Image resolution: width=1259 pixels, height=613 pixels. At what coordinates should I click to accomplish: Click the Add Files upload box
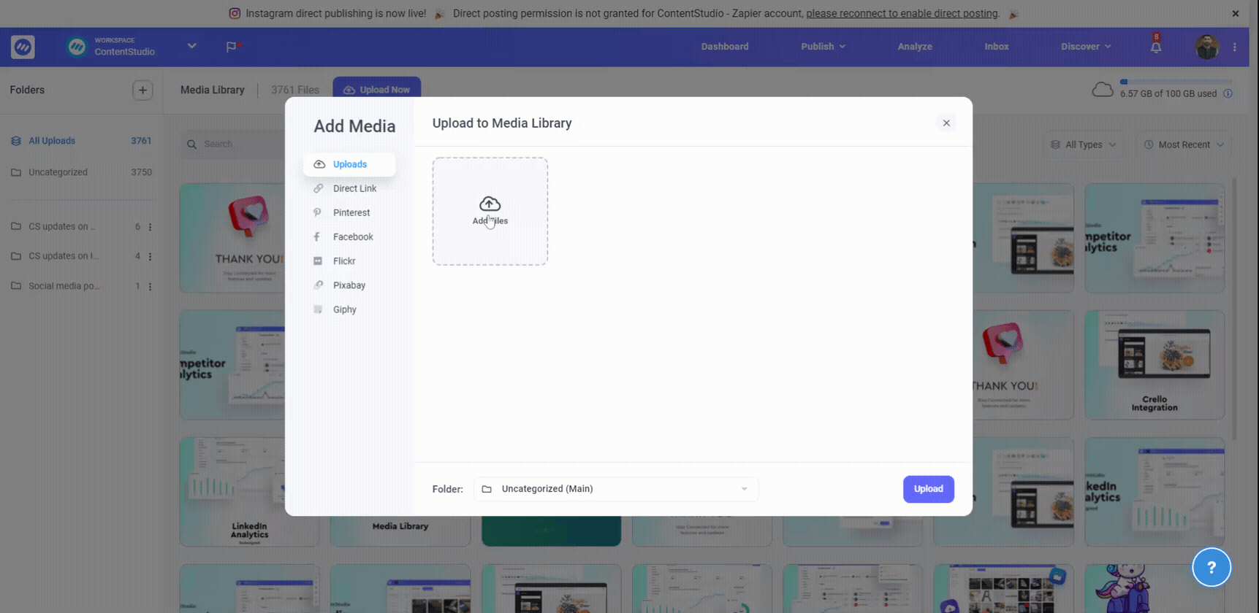490,211
